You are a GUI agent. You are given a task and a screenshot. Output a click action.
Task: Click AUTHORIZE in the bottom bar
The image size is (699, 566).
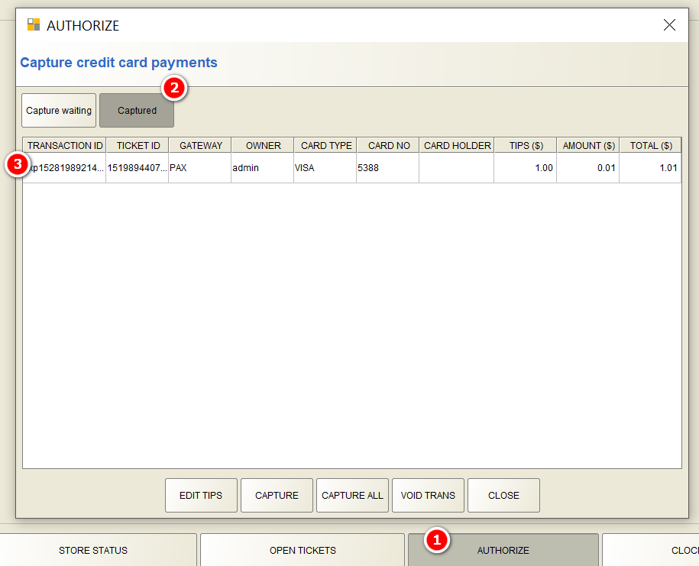(x=503, y=551)
